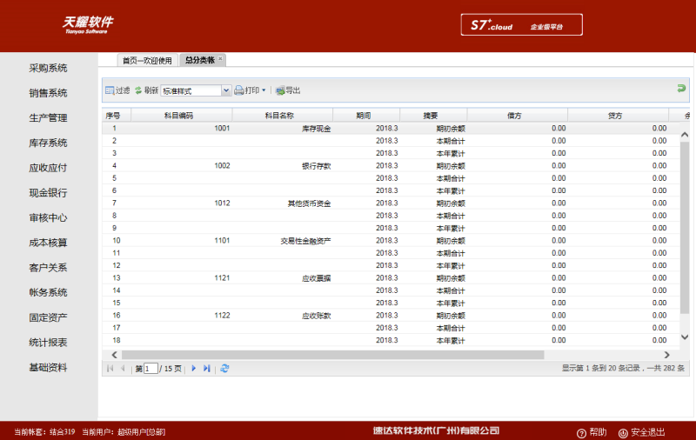Viewport: 696px width, 440px height.
Task: Click the 天耀软件 logo
Action: click(88, 24)
